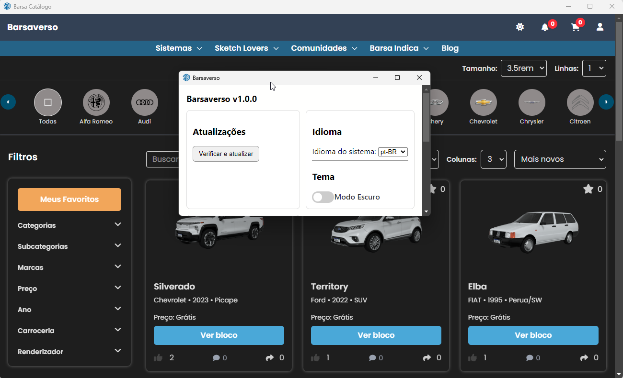The width and height of the screenshot is (623, 378).
Task: Open the Mais novos sort dropdown
Action: (560, 159)
